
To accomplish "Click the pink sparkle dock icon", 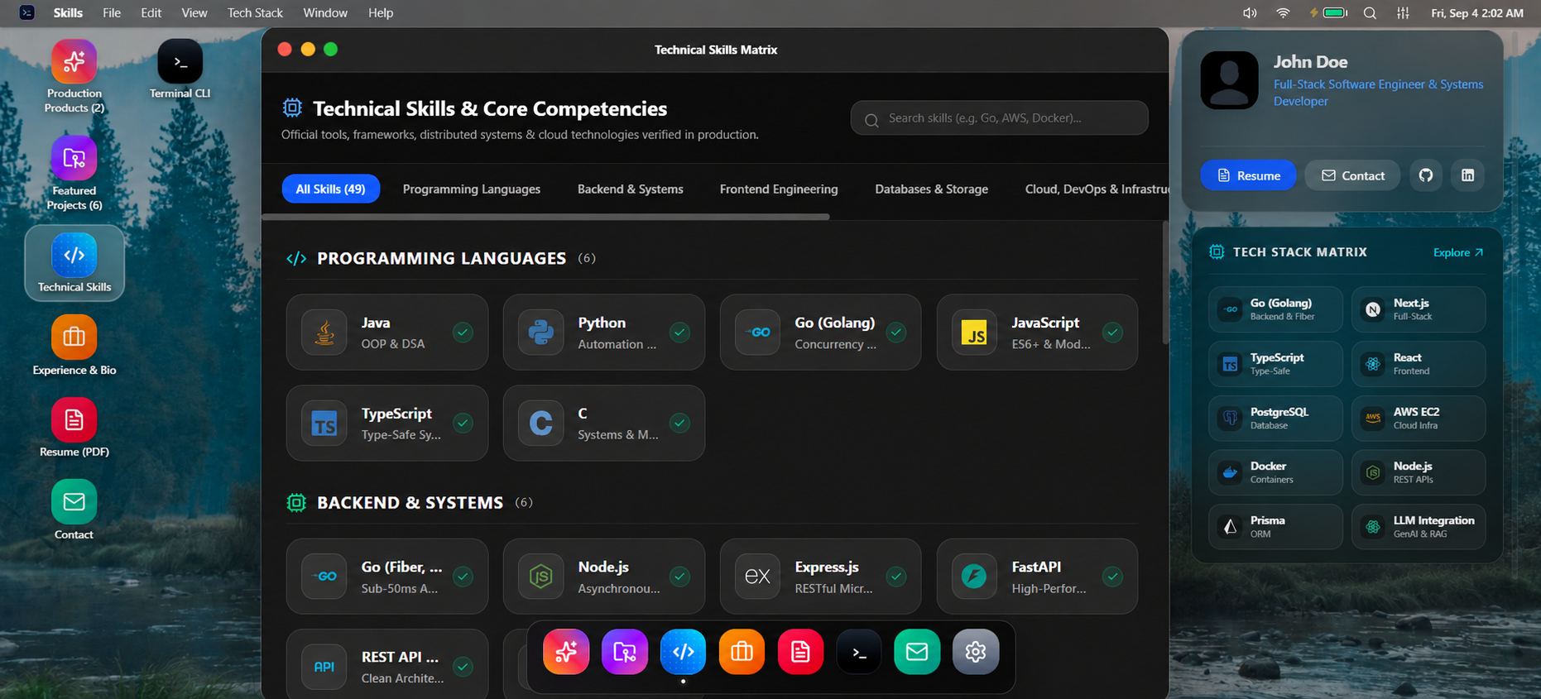I will pyautogui.click(x=566, y=652).
